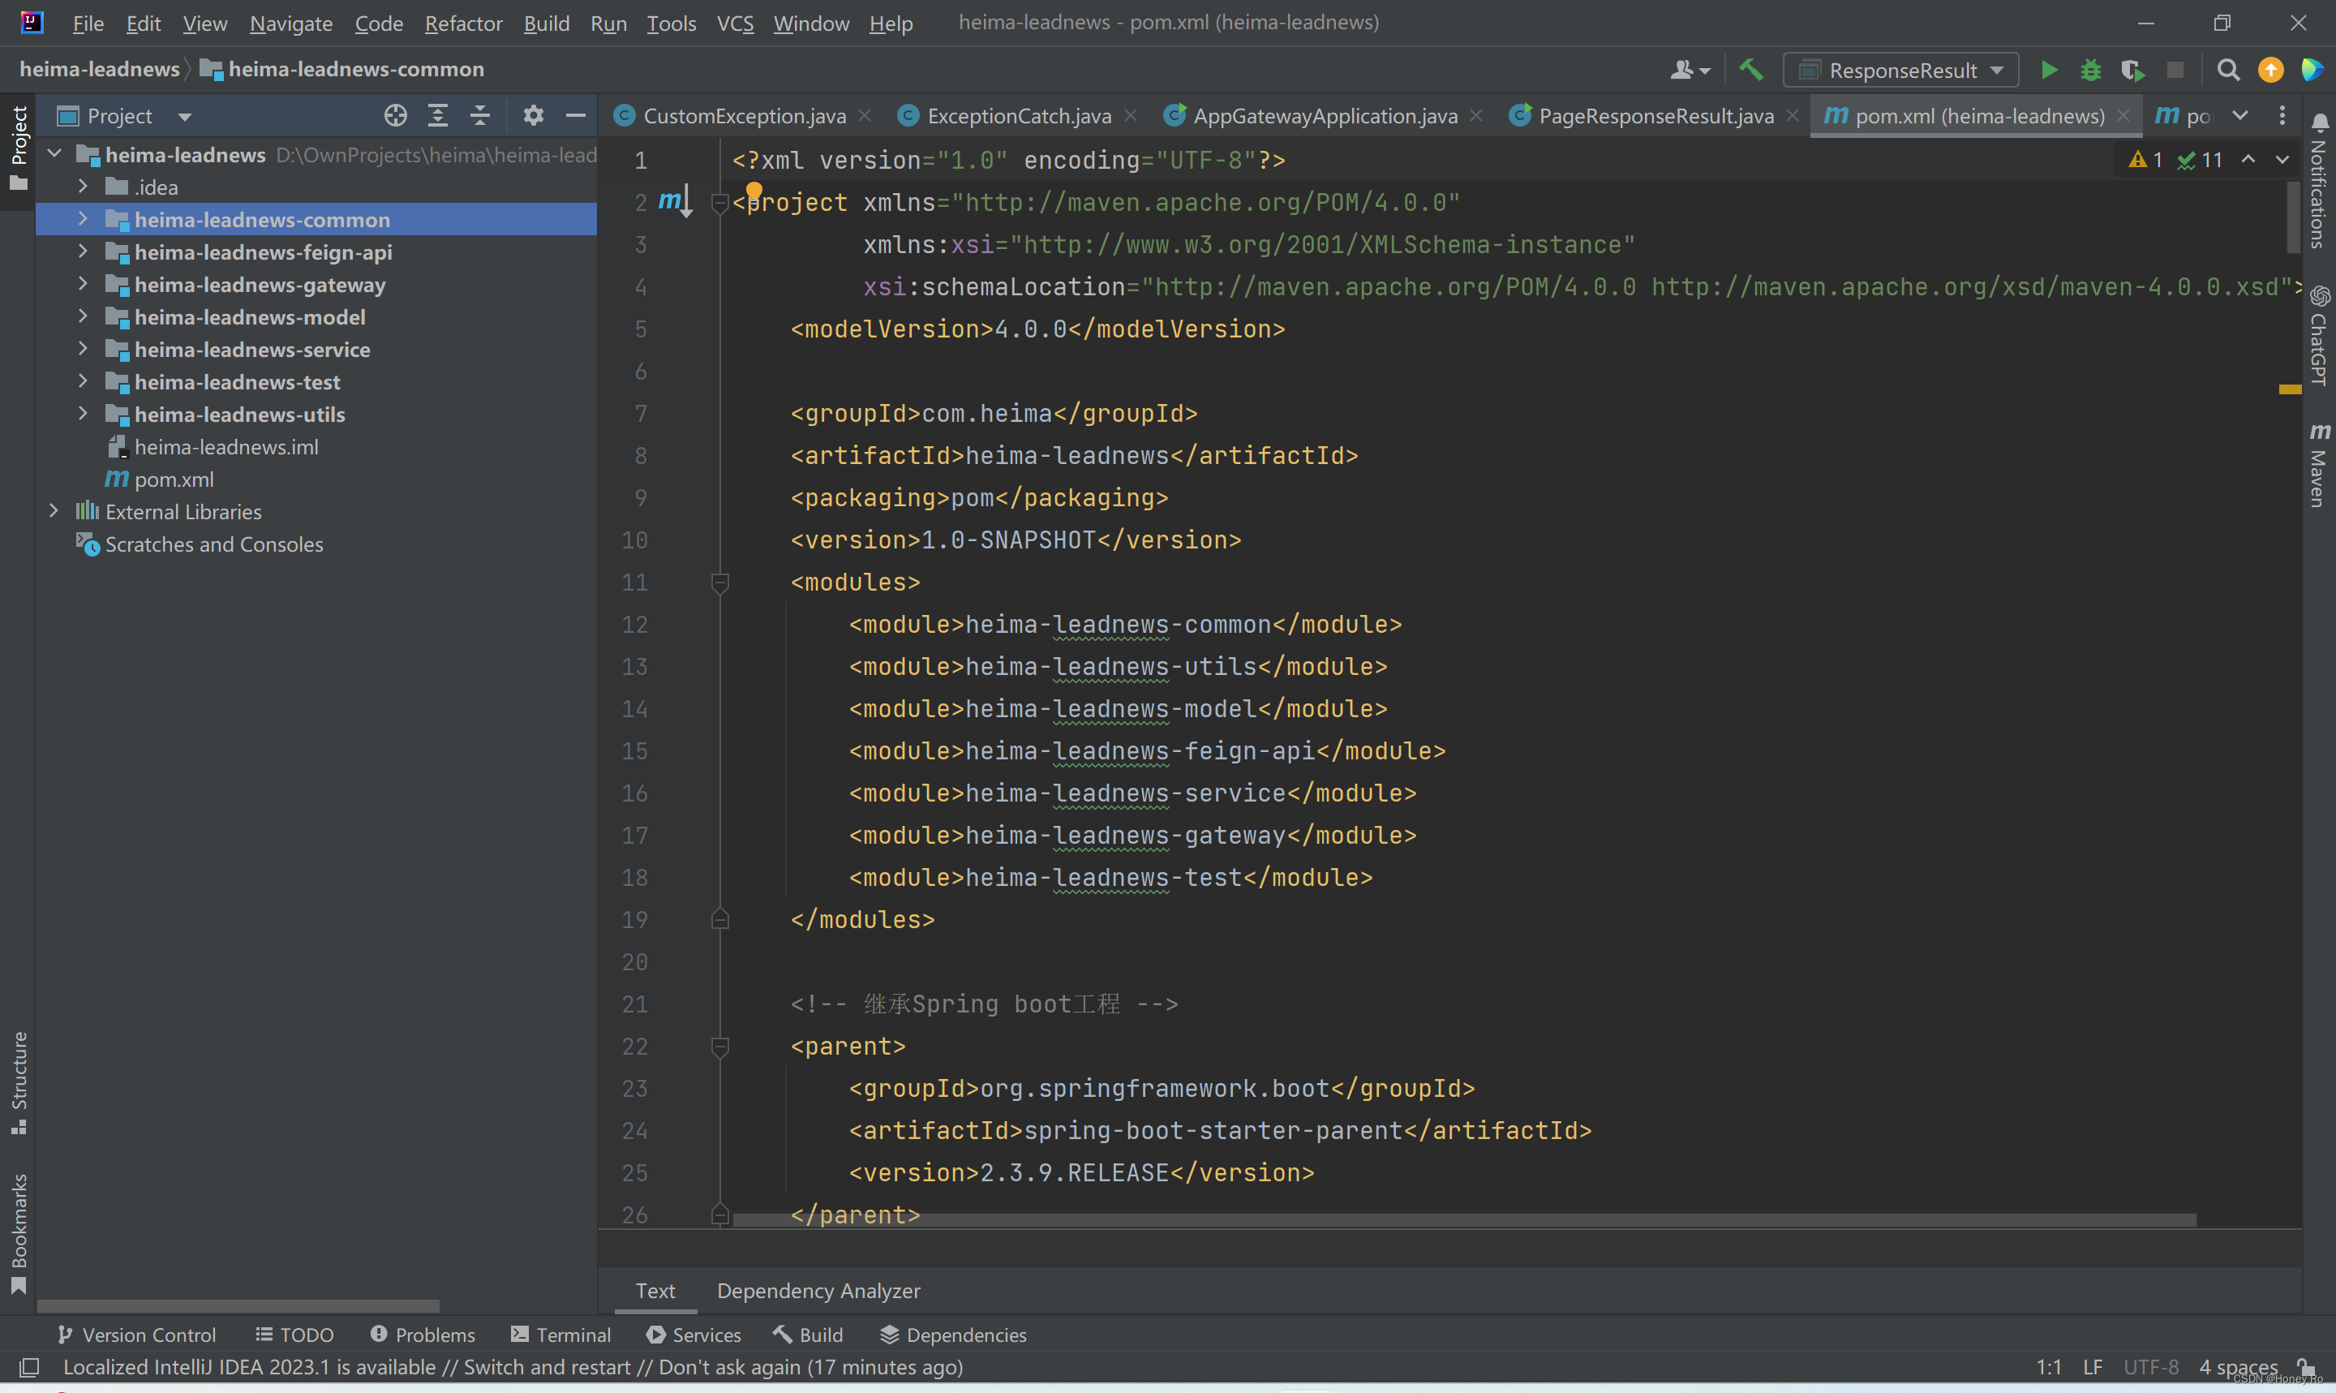Toggle tool window bars in the status corner
The image size is (2336, 1393).
point(29,1367)
